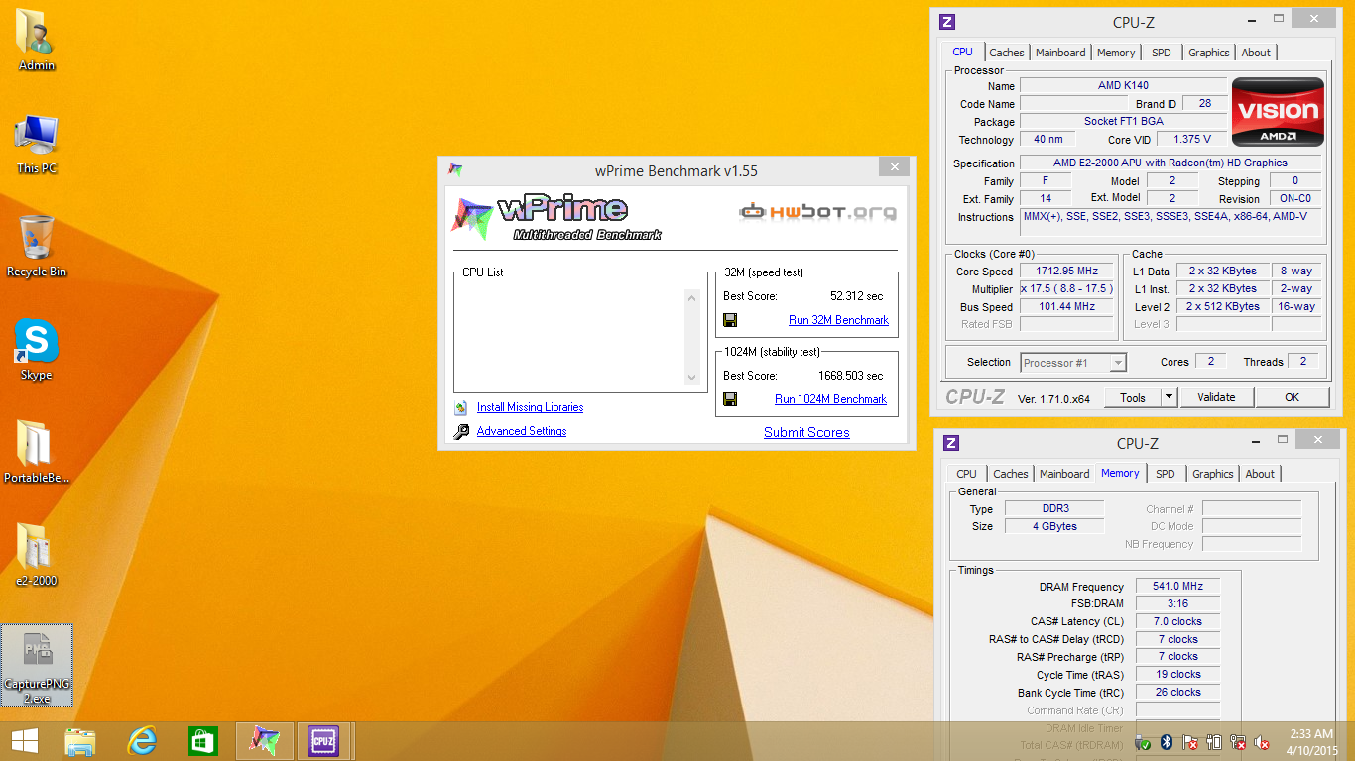Click the Run 1024M Benchmark link
Viewport: 1355px width, 761px height.
pyautogui.click(x=830, y=399)
